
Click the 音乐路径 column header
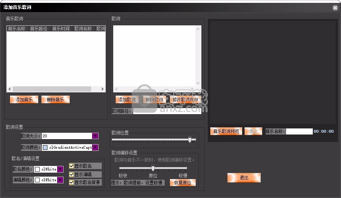(x=40, y=29)
